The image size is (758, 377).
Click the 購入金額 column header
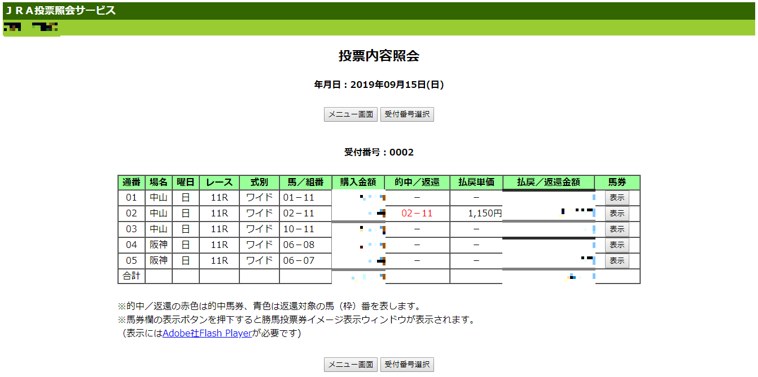358,183
